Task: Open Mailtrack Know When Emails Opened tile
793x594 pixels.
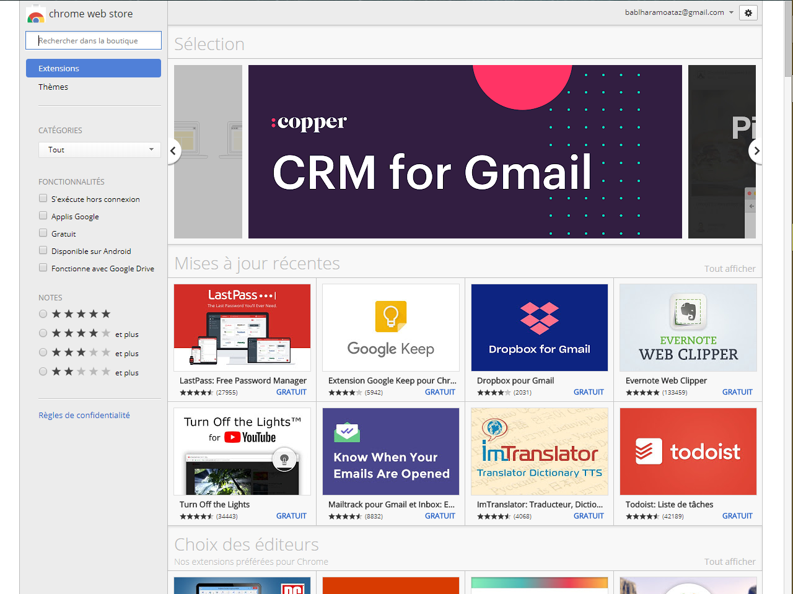Action: coord(391,452)
